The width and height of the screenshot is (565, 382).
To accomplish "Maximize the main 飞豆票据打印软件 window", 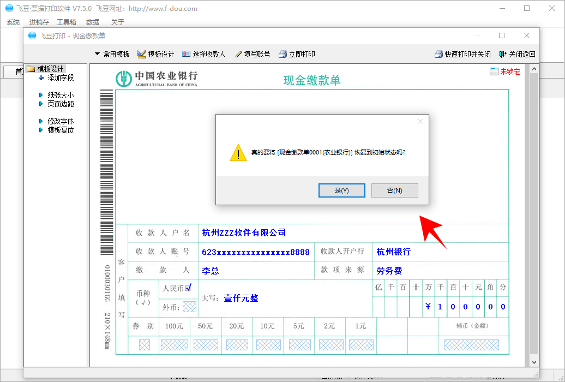I will (x=527, y=8).
